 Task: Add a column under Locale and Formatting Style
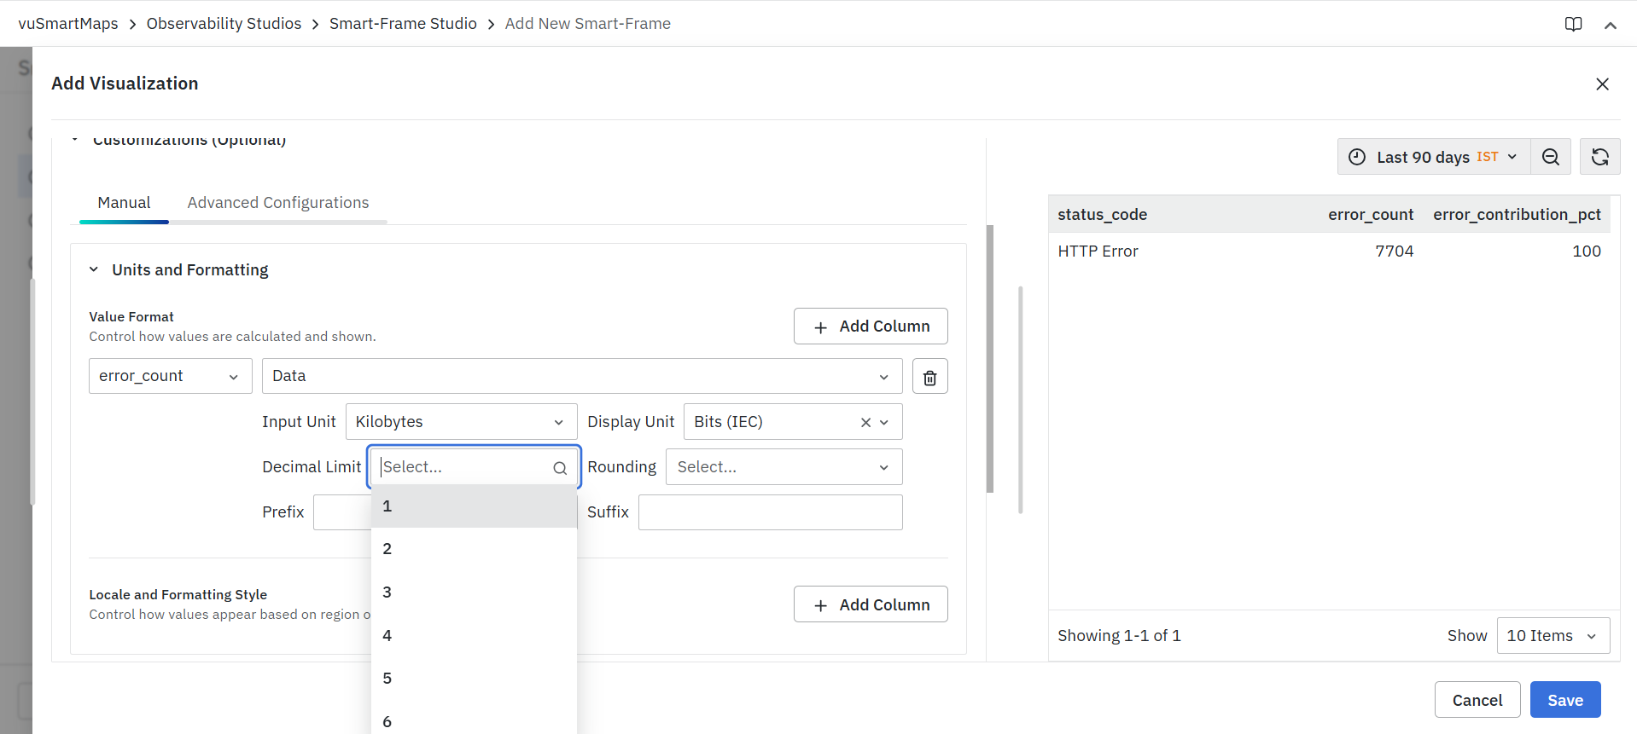click(871, 604)
